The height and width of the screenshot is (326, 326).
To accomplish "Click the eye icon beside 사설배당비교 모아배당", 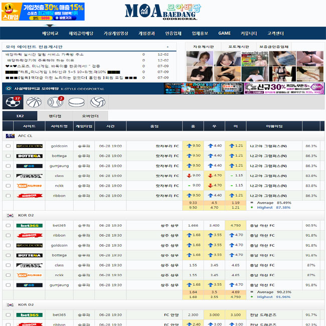I will click(9, 89).
